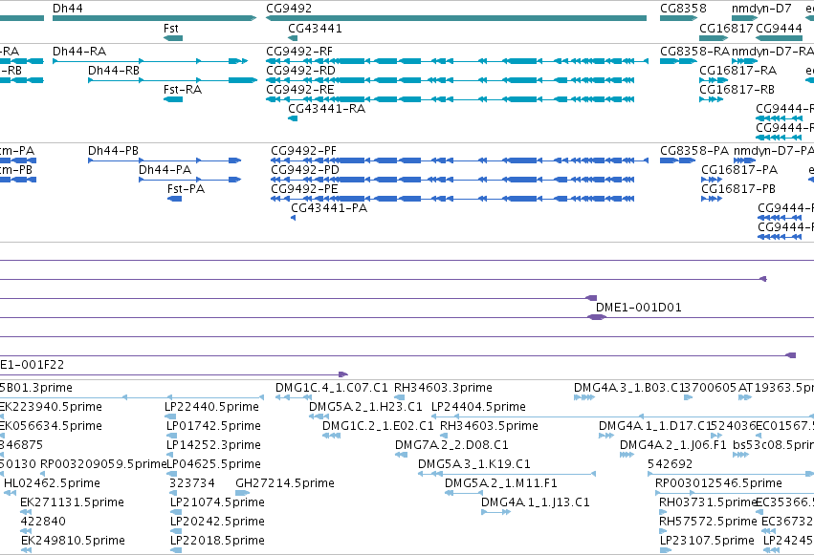Select the CG16817 gene label
Screen dimensions: 814x555
(x=726, y=29)
